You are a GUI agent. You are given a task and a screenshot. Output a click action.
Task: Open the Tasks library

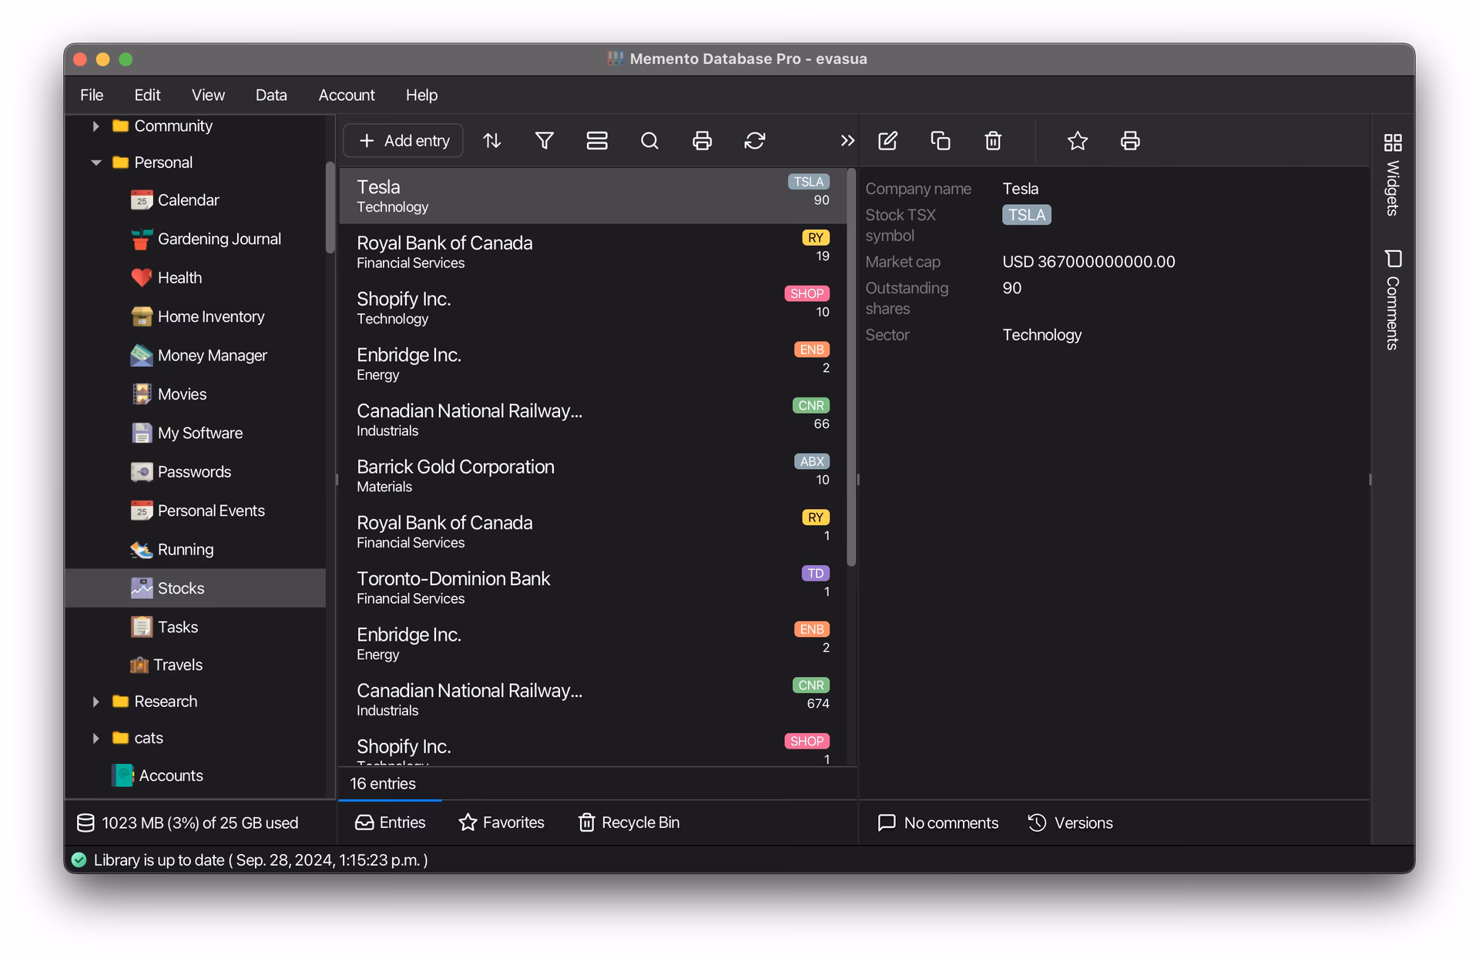click(164, 627)
